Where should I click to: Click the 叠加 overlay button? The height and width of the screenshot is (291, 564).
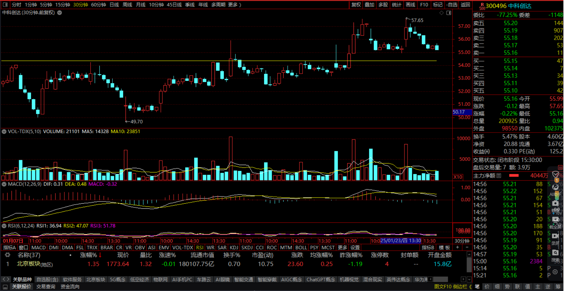point(369,5)
